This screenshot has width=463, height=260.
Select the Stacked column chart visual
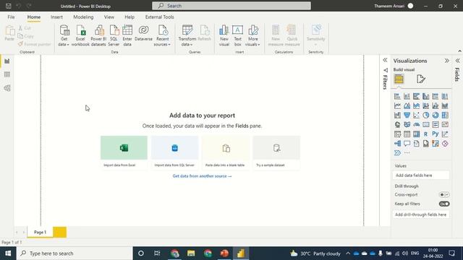(407, 96)
